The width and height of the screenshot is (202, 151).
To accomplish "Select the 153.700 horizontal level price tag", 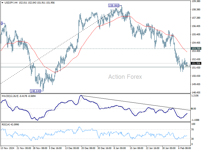I will click(x=196, y=48).
